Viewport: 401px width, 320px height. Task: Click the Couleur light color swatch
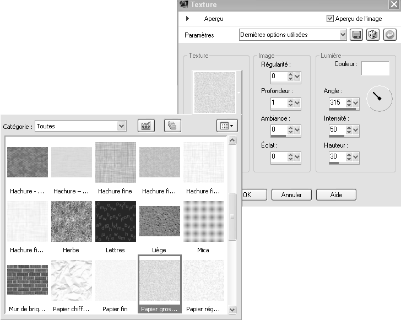tap(375, 68)
